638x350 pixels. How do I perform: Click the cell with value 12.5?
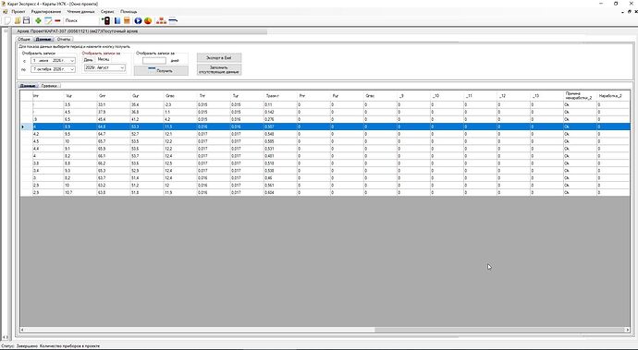coord(180,163)
